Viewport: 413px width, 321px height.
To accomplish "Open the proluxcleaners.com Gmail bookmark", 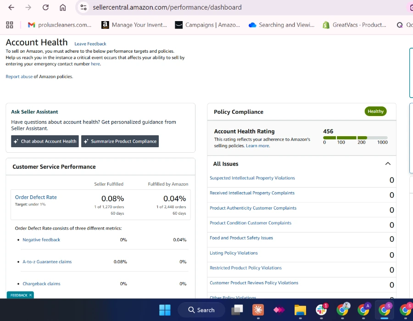I will tap(60, 25).
